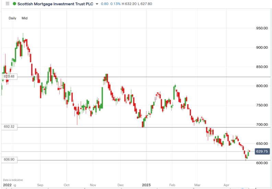Expand the instrument selector dropdown arrow
The height and width of the screenshot is (189, 272).
[x=97, y=4]
